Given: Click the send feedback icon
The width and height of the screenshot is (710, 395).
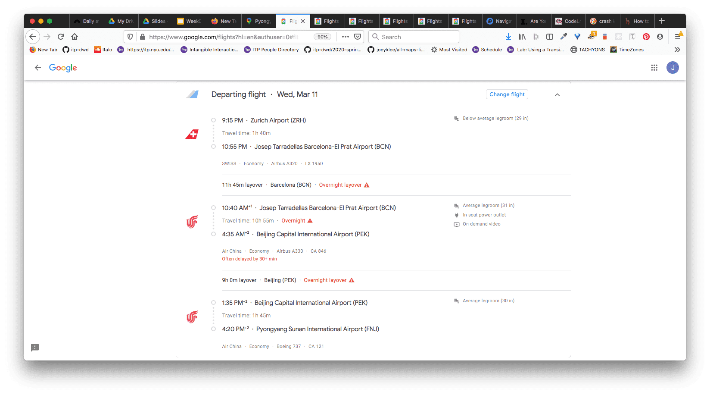Looking at the screenshot, I should click(35, 348).
